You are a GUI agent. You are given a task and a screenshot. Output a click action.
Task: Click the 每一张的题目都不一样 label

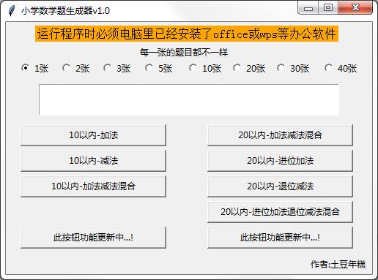(184, 53)
